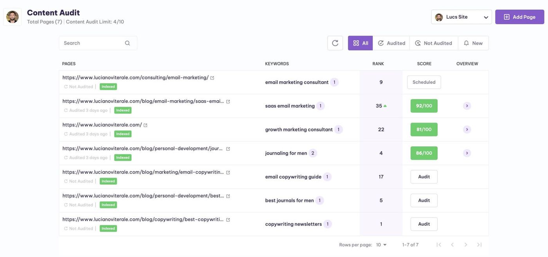The height and width of the screenshot is (257, 548).
Task: Expand overview for saas email marketing row
Action: click(x=467, y=106)
